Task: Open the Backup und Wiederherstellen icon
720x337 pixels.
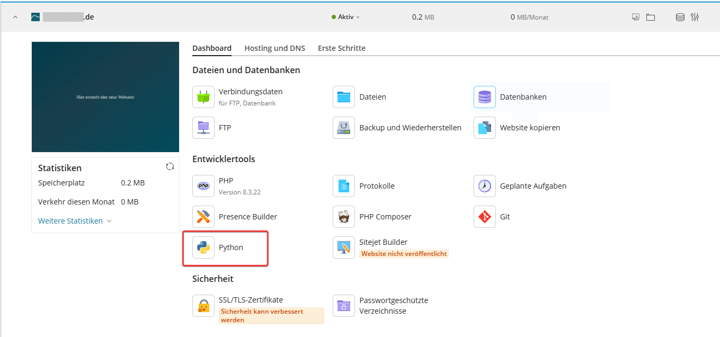Action: tap(344, 128)
